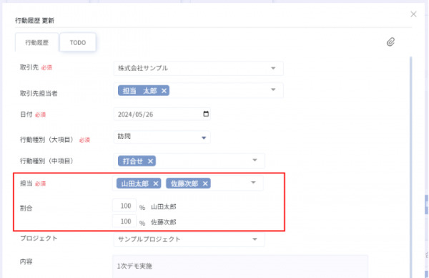
Task: Open the date picker calendar icon
Action: (206, 114)
